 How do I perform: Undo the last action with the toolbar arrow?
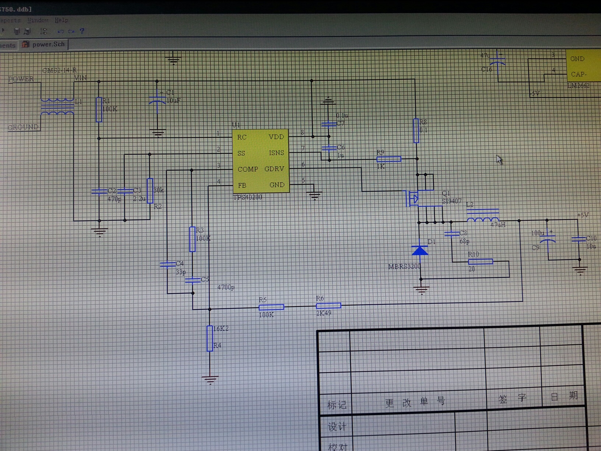point(61,31)
